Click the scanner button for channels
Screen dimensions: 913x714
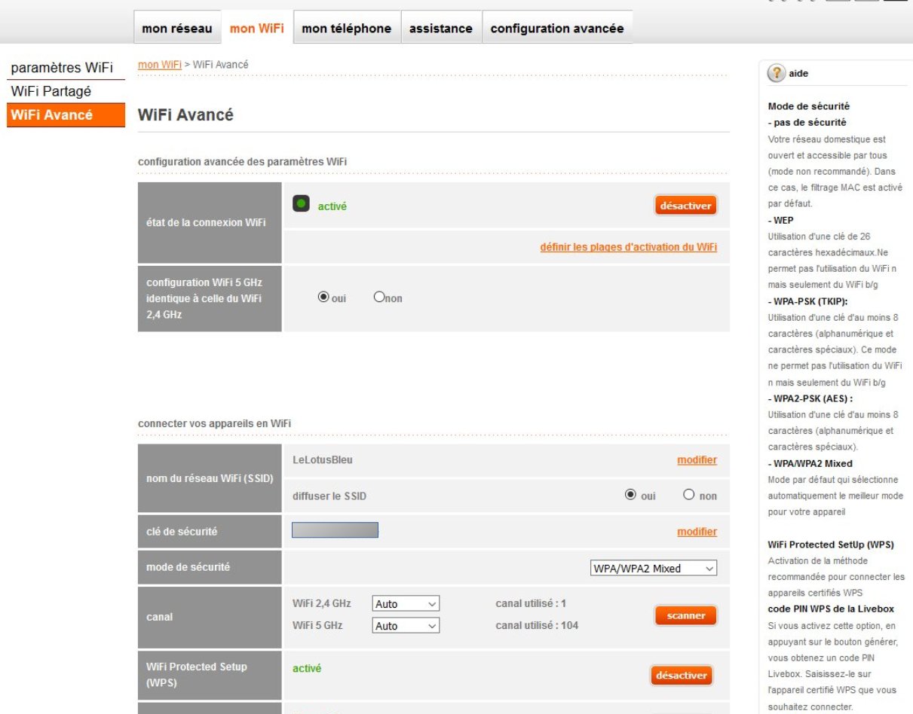685,615
